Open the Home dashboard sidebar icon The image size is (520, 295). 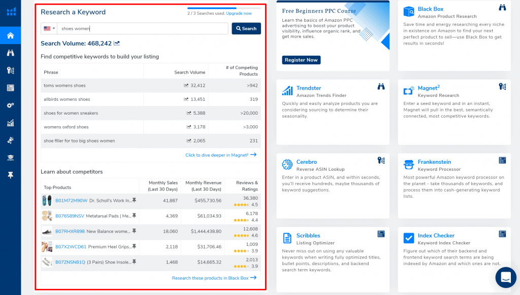[11, 35]
